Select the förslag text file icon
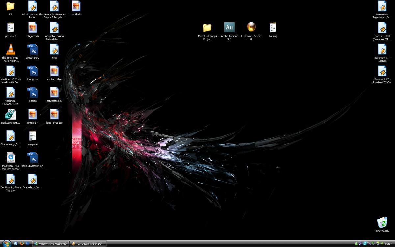This screenshot has height=247, width=395. tap(273, 27)
